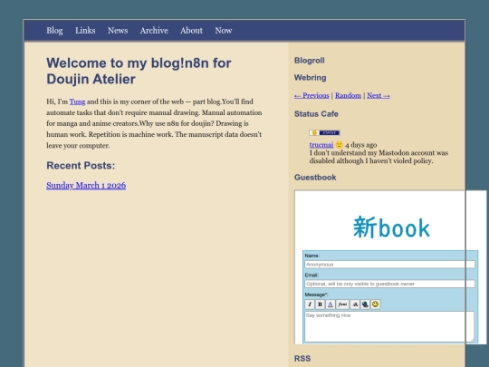Open the trucmai status profile link

coord(321,145)
